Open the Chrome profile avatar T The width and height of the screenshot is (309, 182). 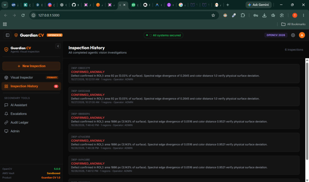(x=294, y=15)
